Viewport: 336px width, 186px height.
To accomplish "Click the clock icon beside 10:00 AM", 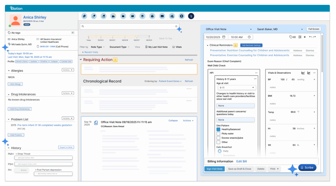I will [249, 37].
